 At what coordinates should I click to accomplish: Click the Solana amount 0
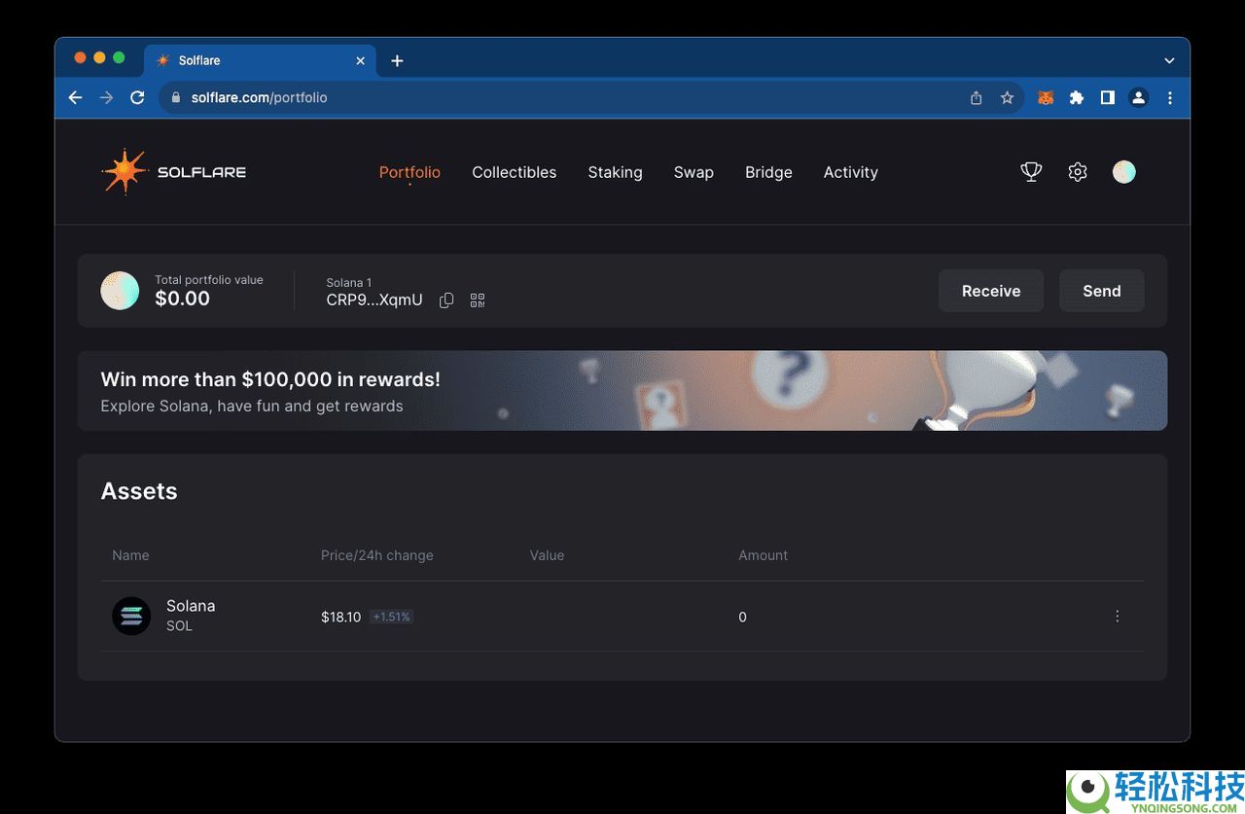click(x=742, y=617)
